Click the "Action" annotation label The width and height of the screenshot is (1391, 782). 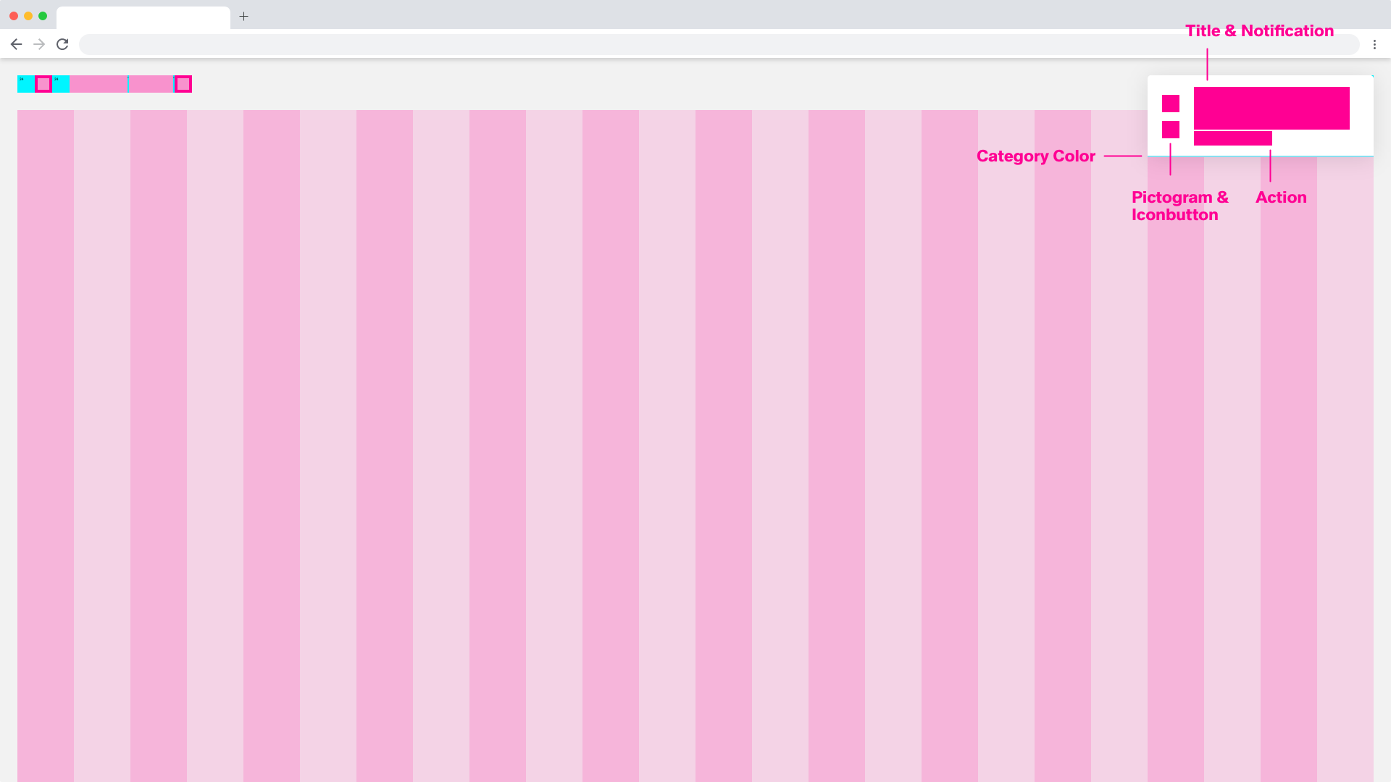(x=1281, y=197)
